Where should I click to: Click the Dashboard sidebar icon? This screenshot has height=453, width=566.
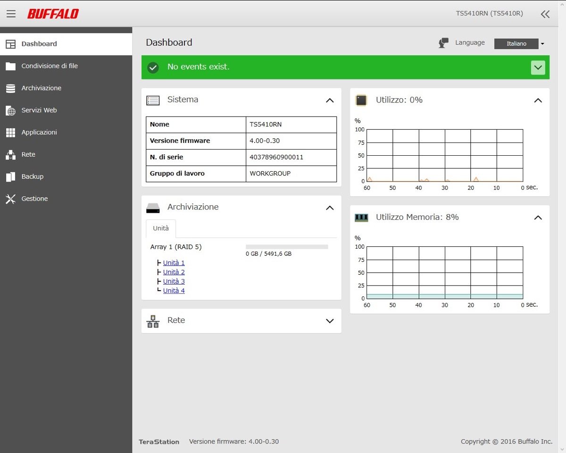pos(11,44)
